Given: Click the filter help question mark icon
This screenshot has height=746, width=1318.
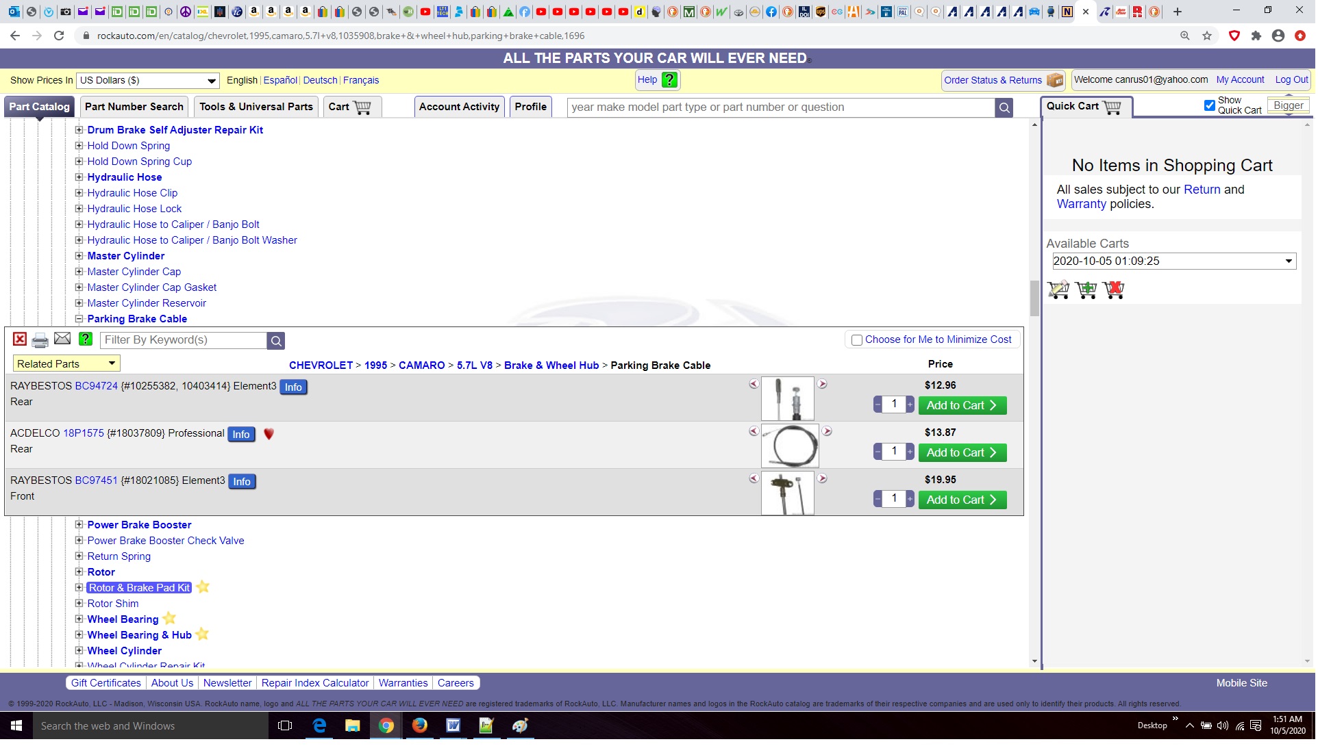Looking at the screenshot, I should pos(86,340).
